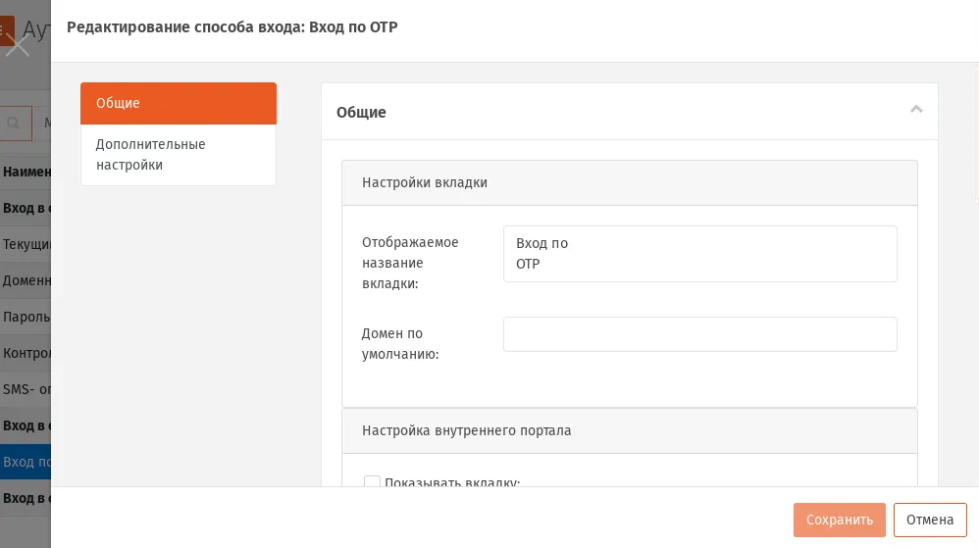This screenshot has height=548, width=979.
Task: Select the Общие sidebar tab
Action: click(179, 103)
